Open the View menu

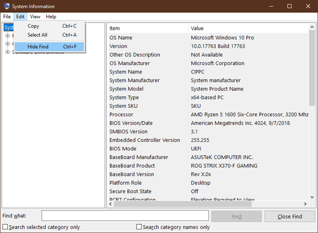coord(35,17)
